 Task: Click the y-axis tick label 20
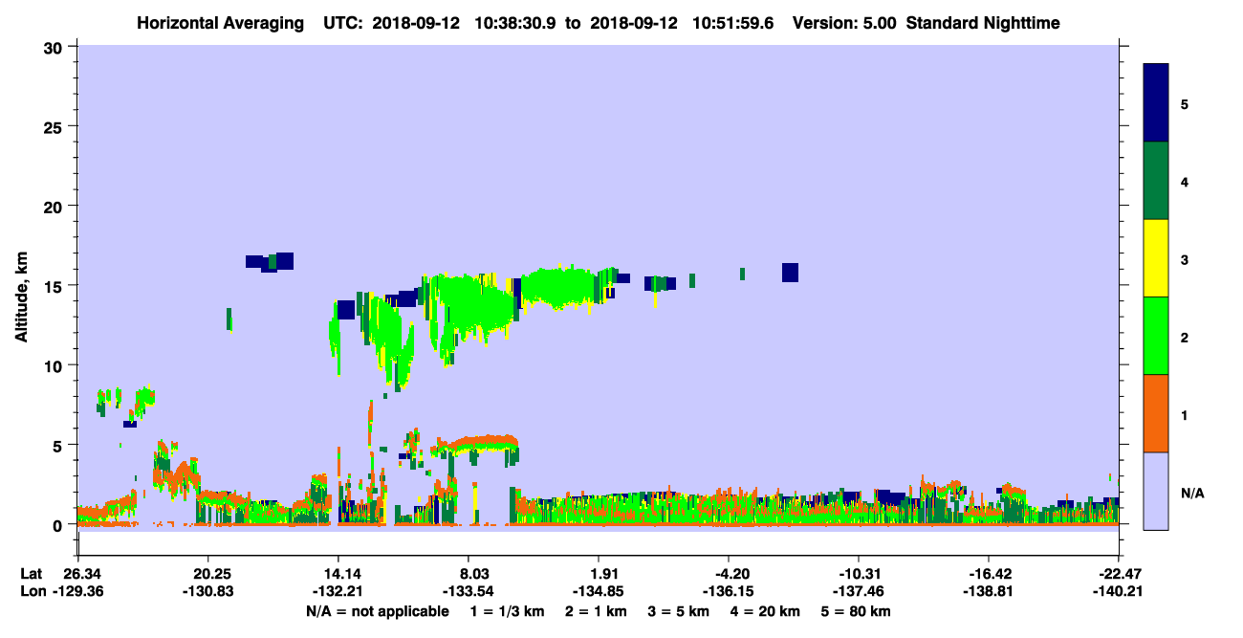tap(54, 206)
